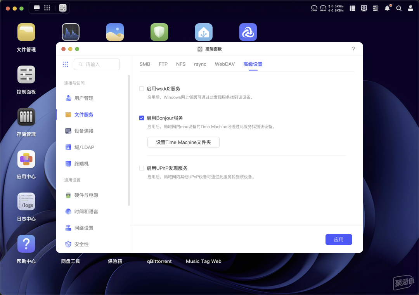Open the resource monitor graph desktop icon
Screen dimensions: 419x295
coord(71,32)
